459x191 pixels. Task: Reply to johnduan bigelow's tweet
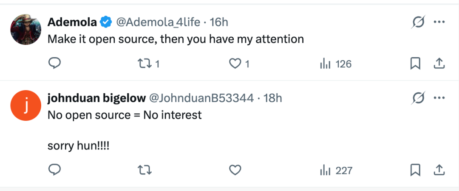tap(54, 170)
